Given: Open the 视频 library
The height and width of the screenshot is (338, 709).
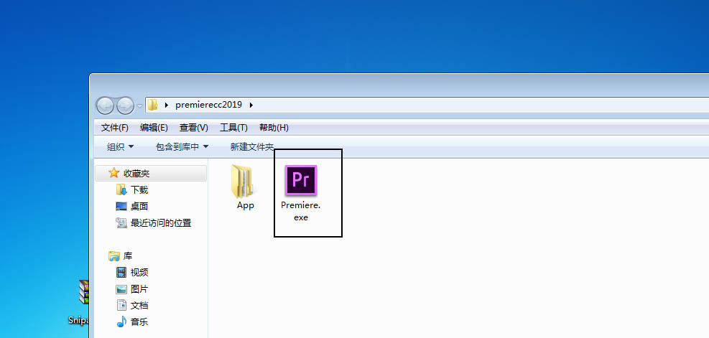Looking at the screenshot, I should (139, 273).
